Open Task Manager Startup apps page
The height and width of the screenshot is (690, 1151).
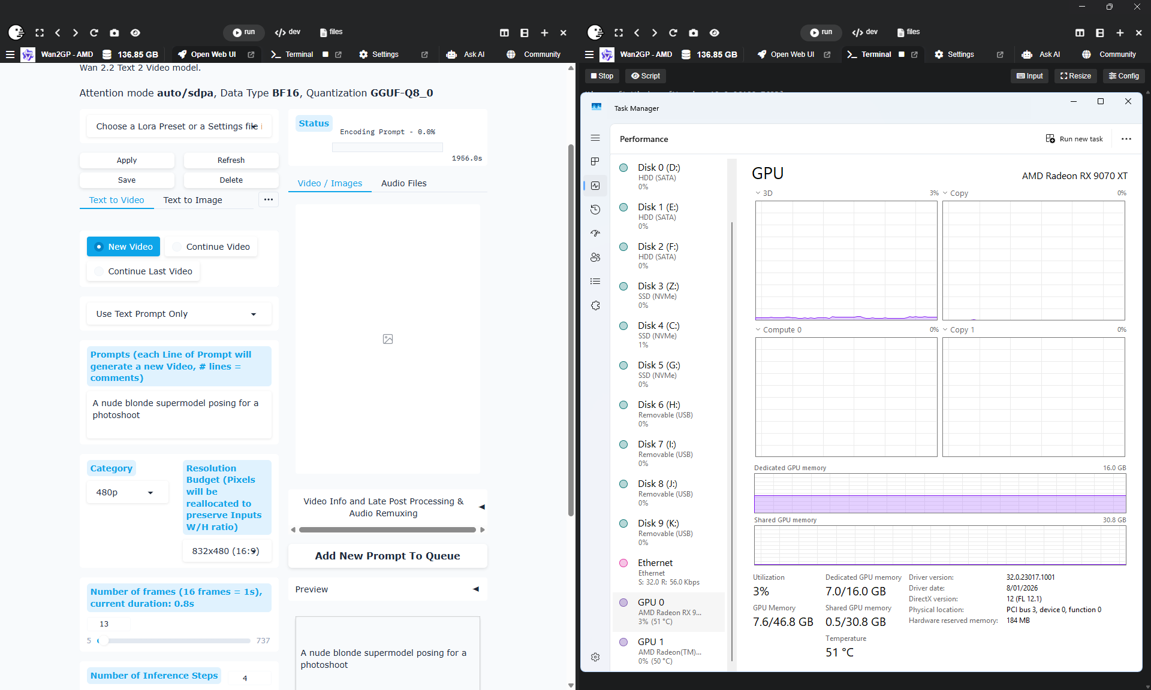tap(595, 234)
